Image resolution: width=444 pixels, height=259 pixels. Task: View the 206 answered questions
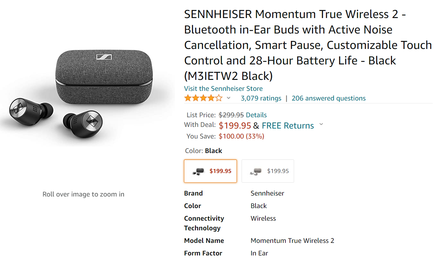coord(328,98)
